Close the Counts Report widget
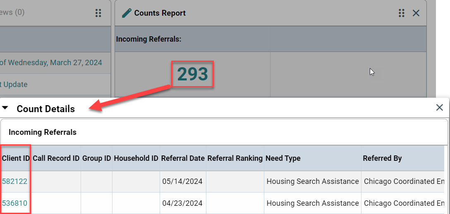Screen dimensions: 450x214 (x=416, y=13)
